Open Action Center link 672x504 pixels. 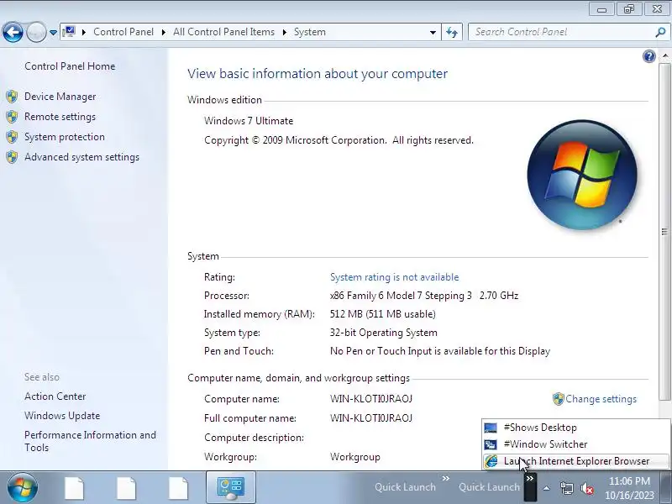[x=55, y=396]
